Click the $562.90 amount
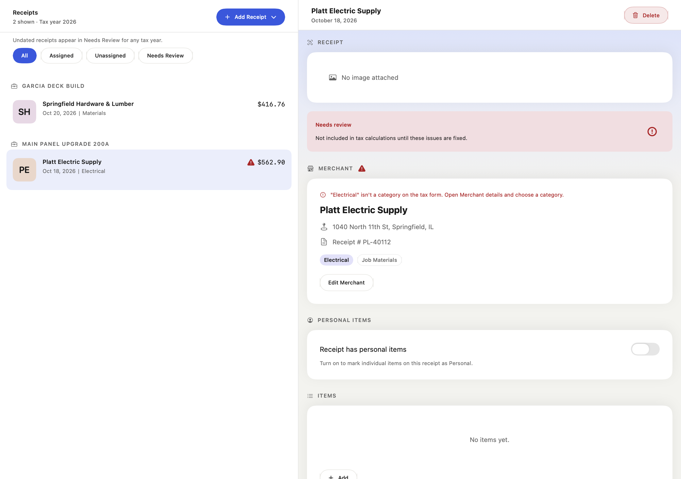 (x=271, y=162)
